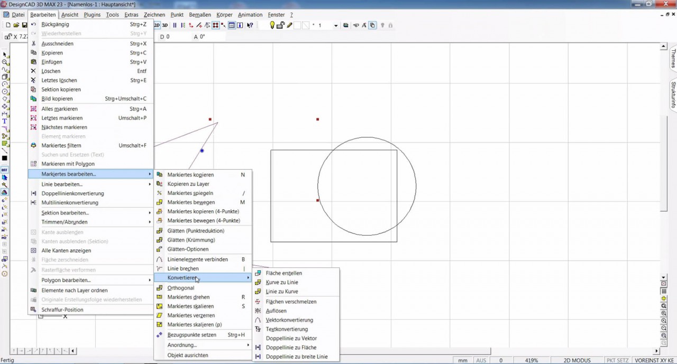
Task: Choose Auflösen from the Konvertieren submenu
Action: [276, 311]
